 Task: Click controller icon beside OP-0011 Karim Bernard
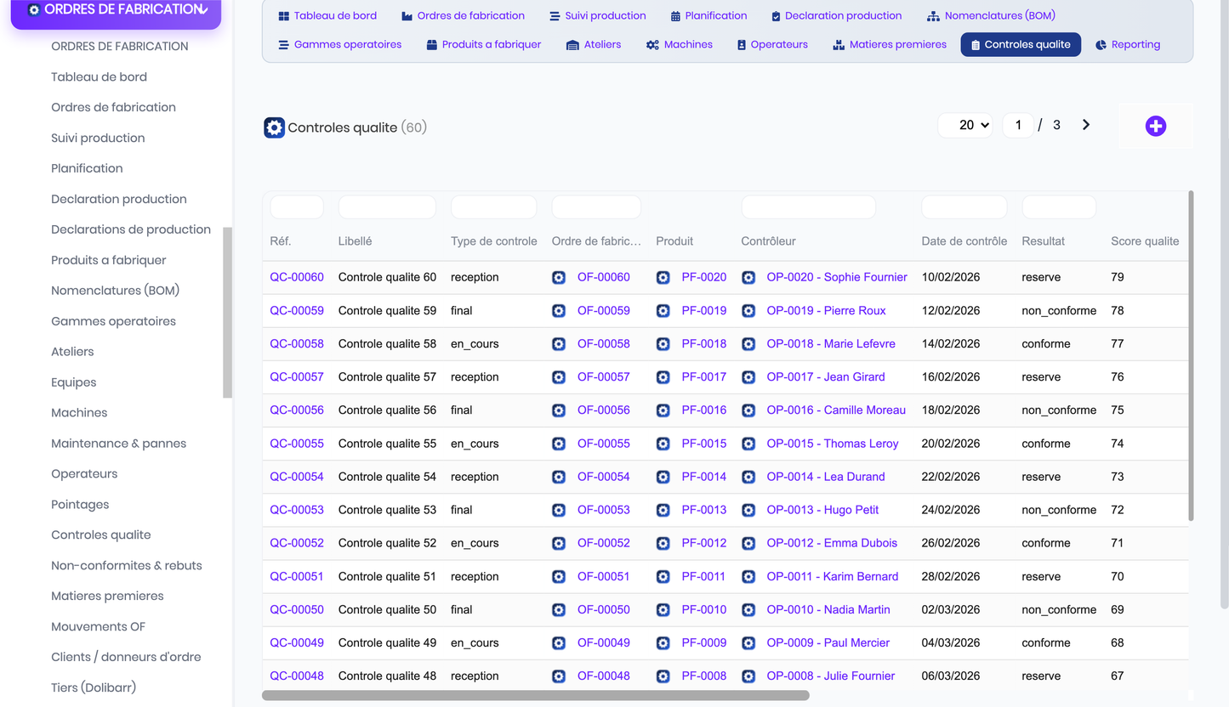pos(748,576)
